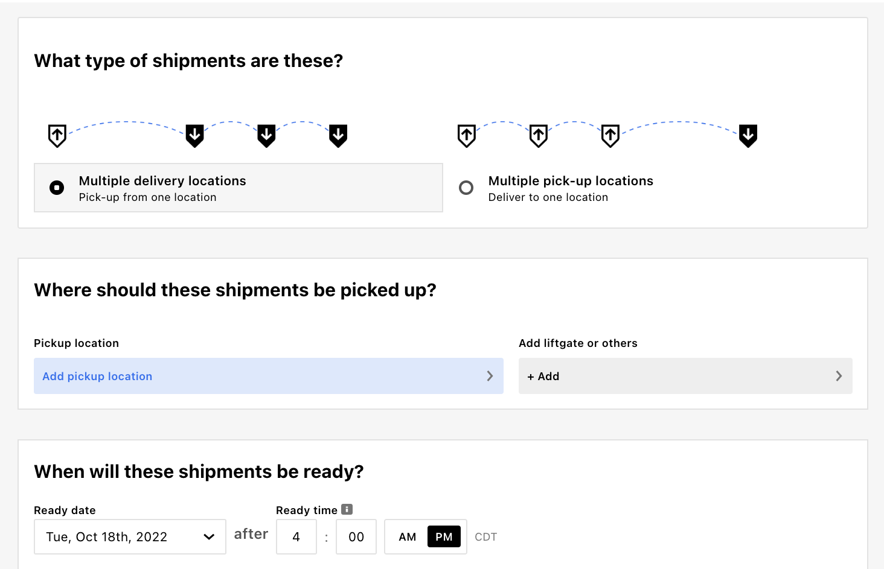Click the Ready time info icon
Screen dimensions: 884x569
(347, 509)
